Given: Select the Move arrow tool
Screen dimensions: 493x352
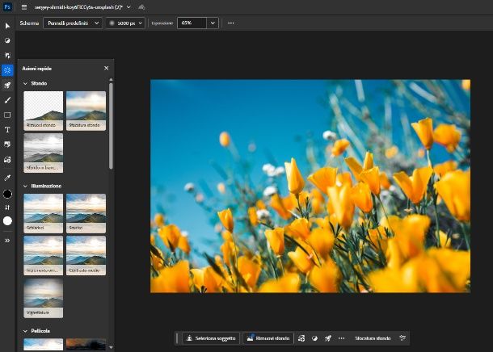Looking at the screenshot, I should click(7, 26).
